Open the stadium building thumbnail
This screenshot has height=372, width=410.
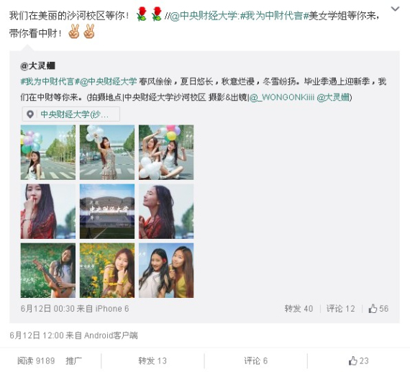[107, 212]
